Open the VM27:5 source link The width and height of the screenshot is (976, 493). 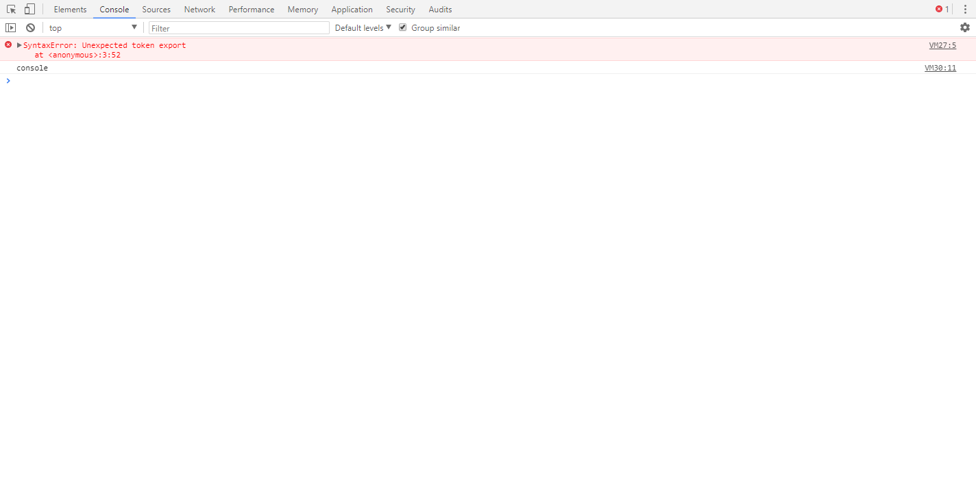(x=942, y=45)
